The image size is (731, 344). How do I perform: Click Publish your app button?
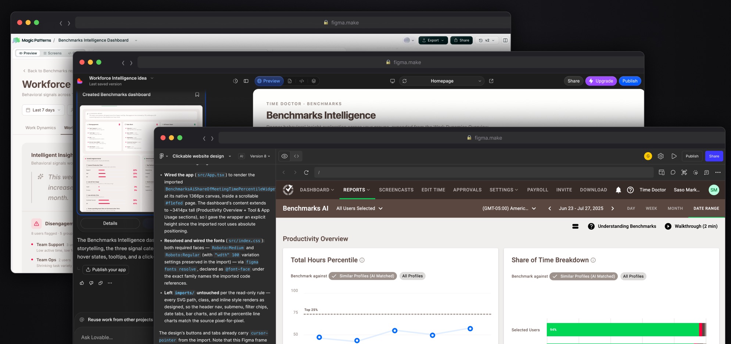pos(105,270)
